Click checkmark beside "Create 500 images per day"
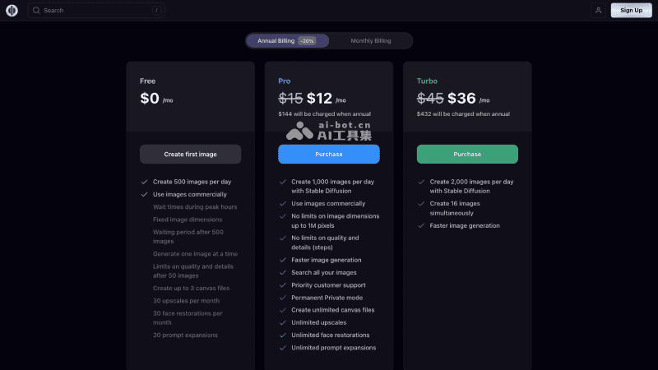The width and height of the screenshot is (658, 370). coord(144,182)
